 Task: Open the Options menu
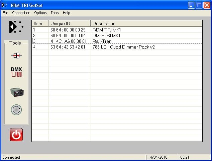[x=40, y=13]
